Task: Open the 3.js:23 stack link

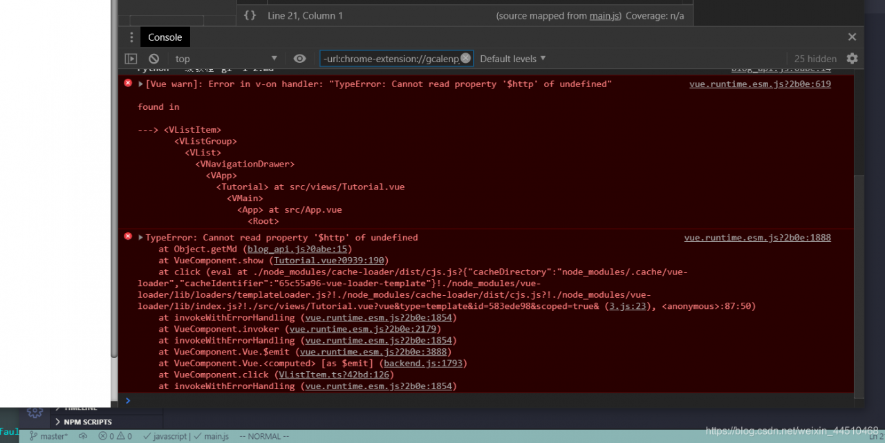Action: (627, 306)
